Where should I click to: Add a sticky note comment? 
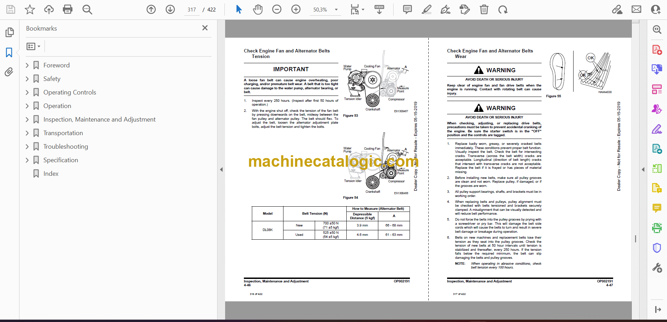407,9
